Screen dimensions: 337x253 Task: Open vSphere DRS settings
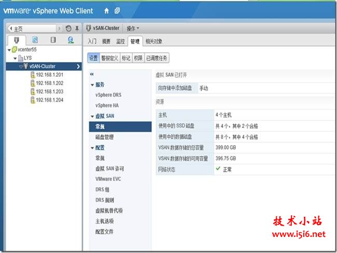click(108, 95)
